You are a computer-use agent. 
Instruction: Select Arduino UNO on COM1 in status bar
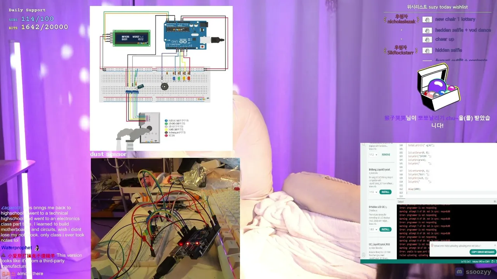481,262
